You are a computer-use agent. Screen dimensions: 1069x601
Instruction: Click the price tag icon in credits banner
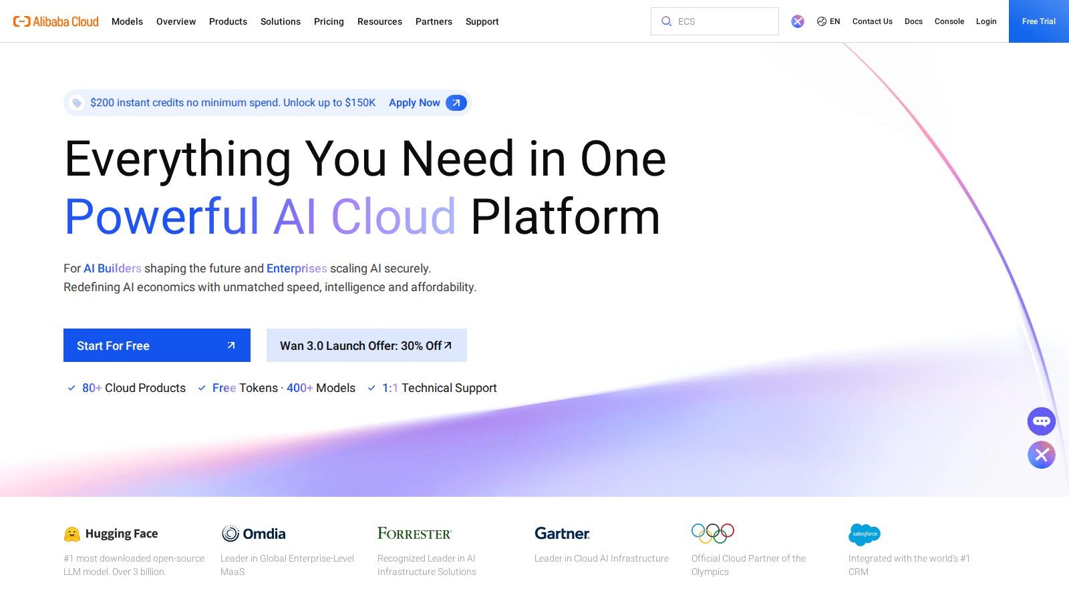[77, 103]
